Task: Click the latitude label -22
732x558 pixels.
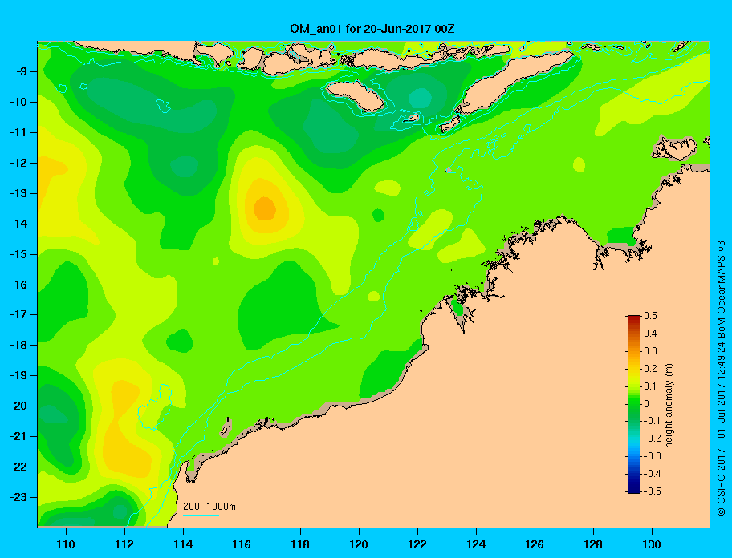Action: click(18, 467)
